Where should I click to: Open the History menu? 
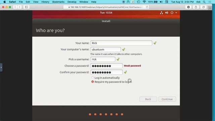coord(45,2)
